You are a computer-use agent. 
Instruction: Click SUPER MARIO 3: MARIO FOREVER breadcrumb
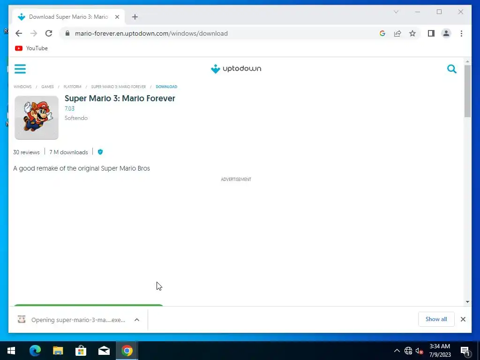[x=119, y=87]
